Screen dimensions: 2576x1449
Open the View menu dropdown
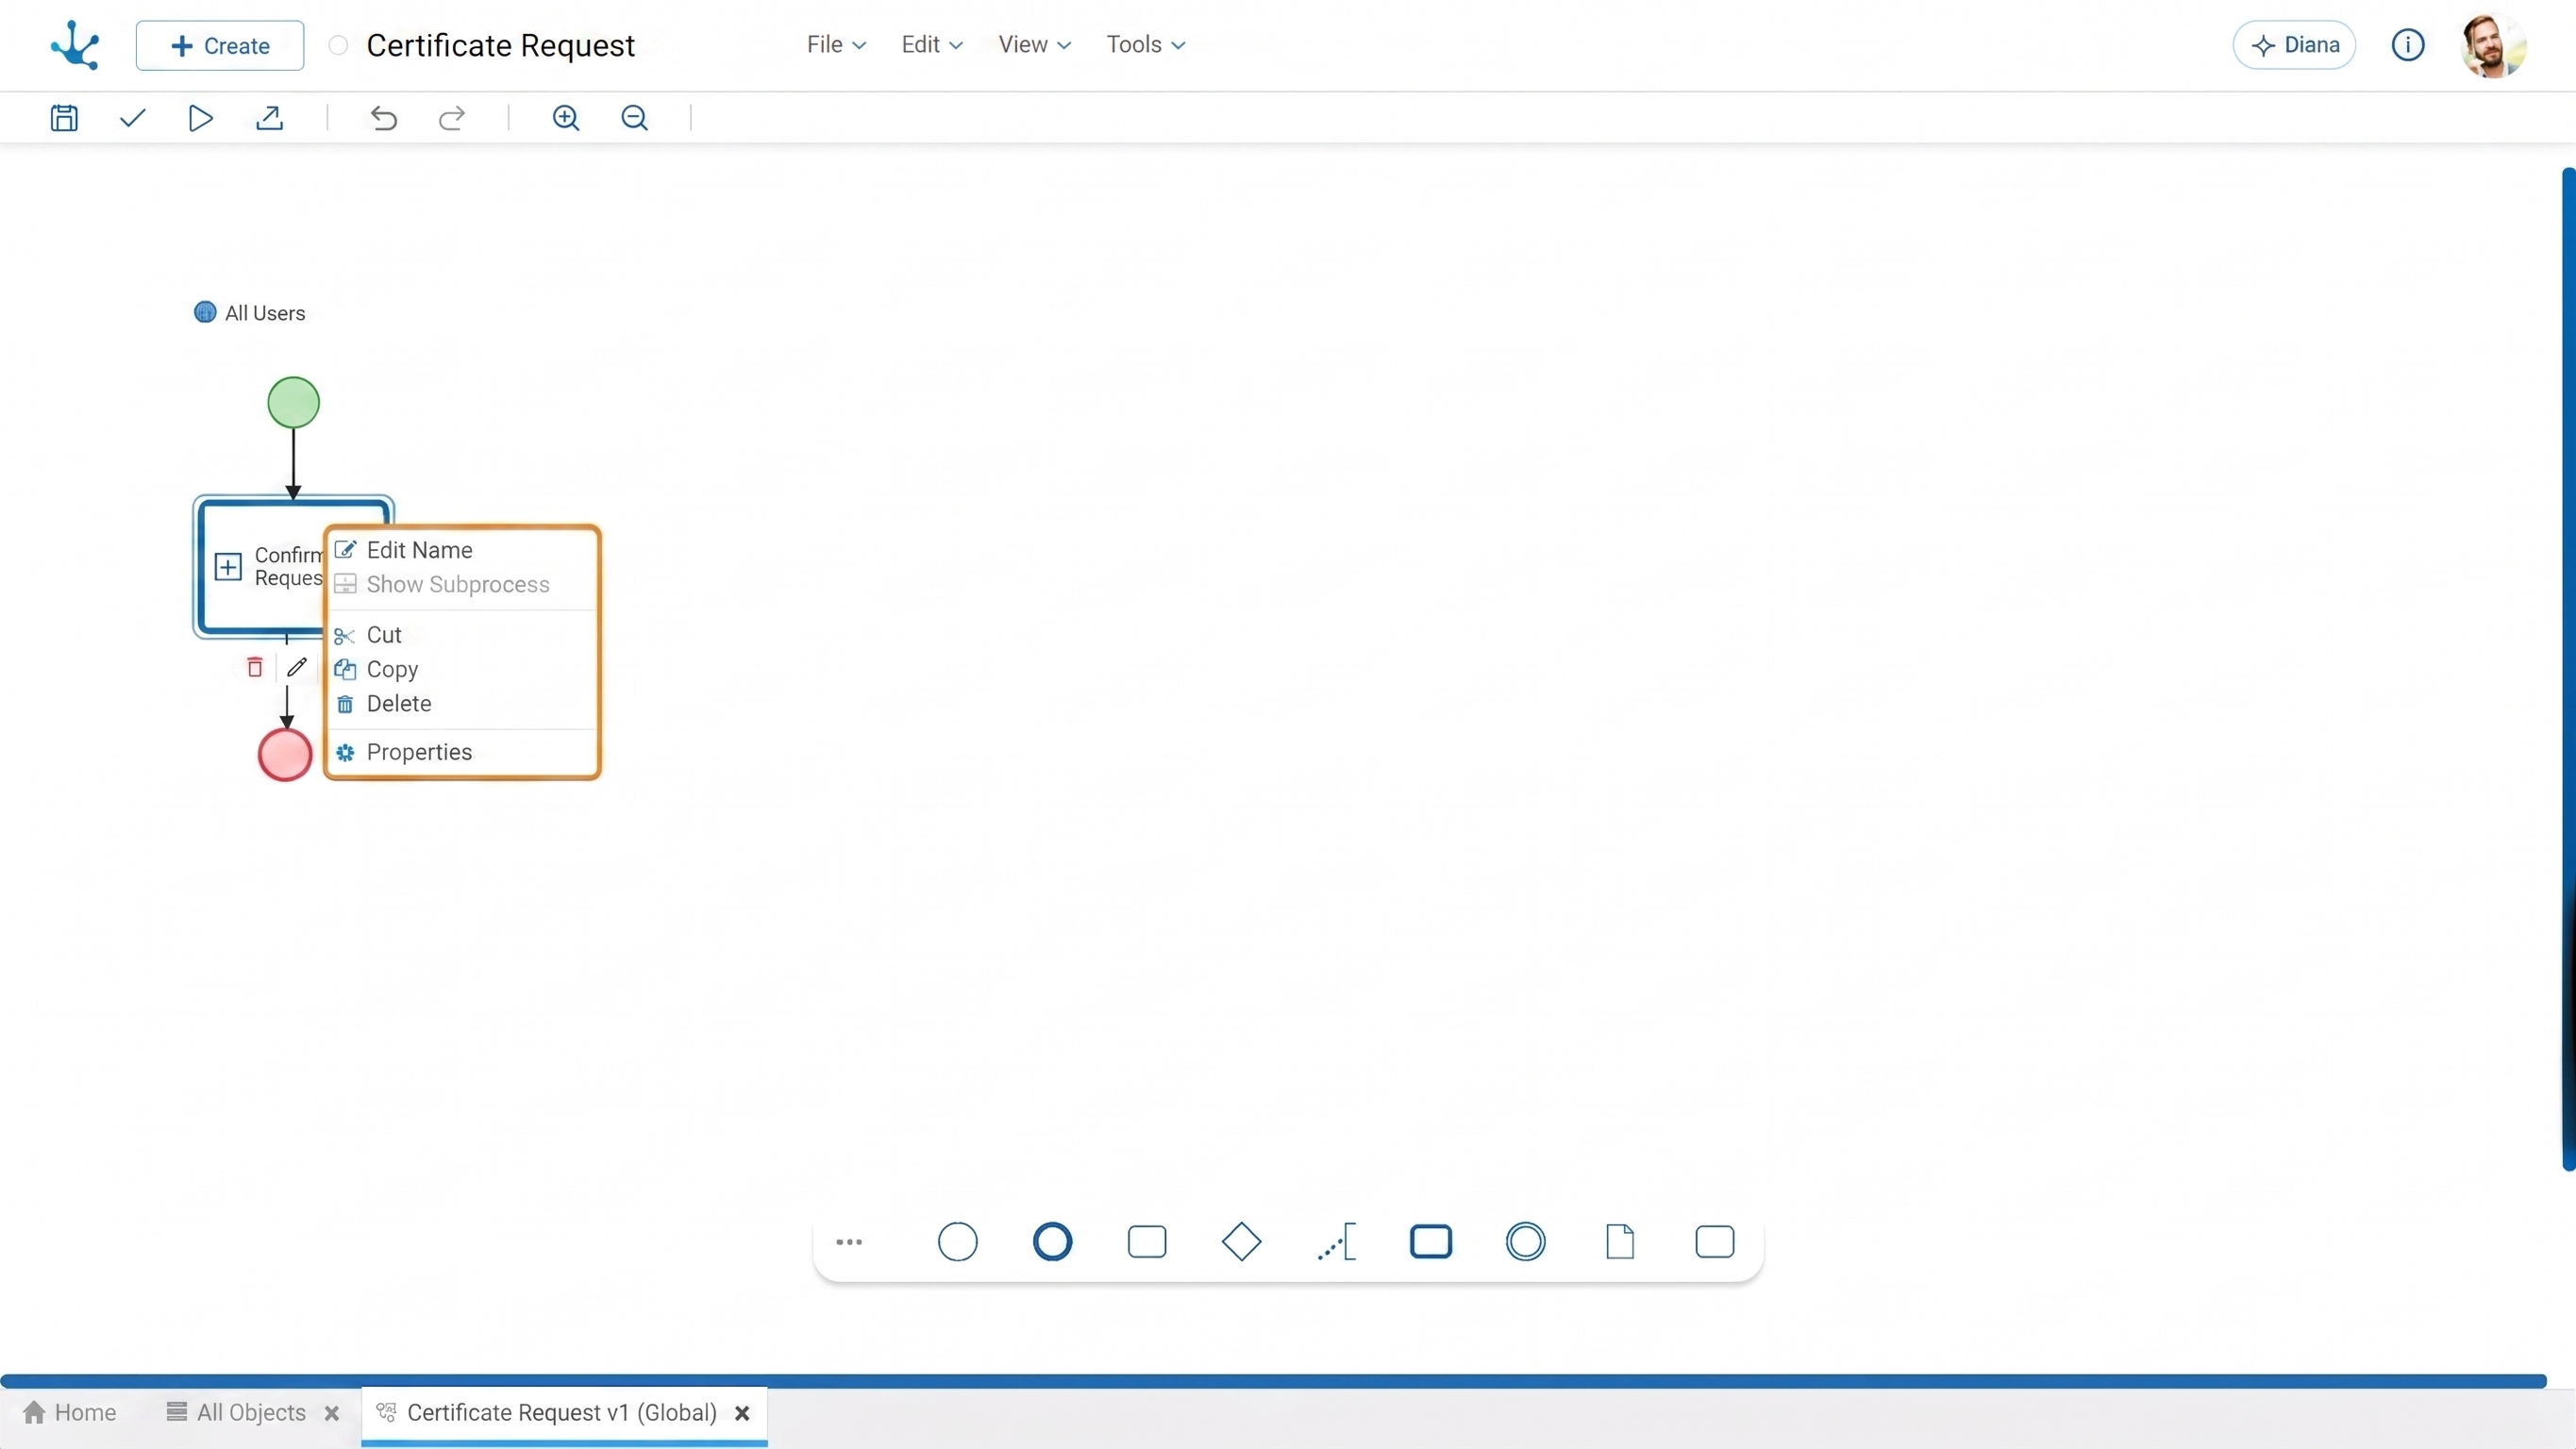pos(1034,45)
